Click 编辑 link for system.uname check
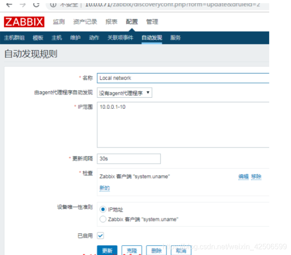The width and height of the screenshot is (291, 255). tap(243, 176)
